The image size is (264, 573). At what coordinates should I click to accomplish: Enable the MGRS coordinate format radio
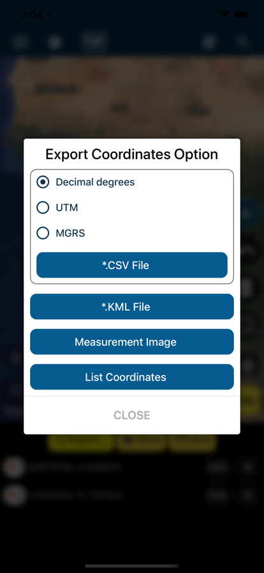pyautogui.click(x=43, y=233)
